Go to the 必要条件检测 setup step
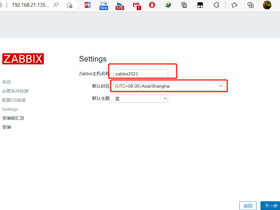280x210 pixels. tap(15, 91)
